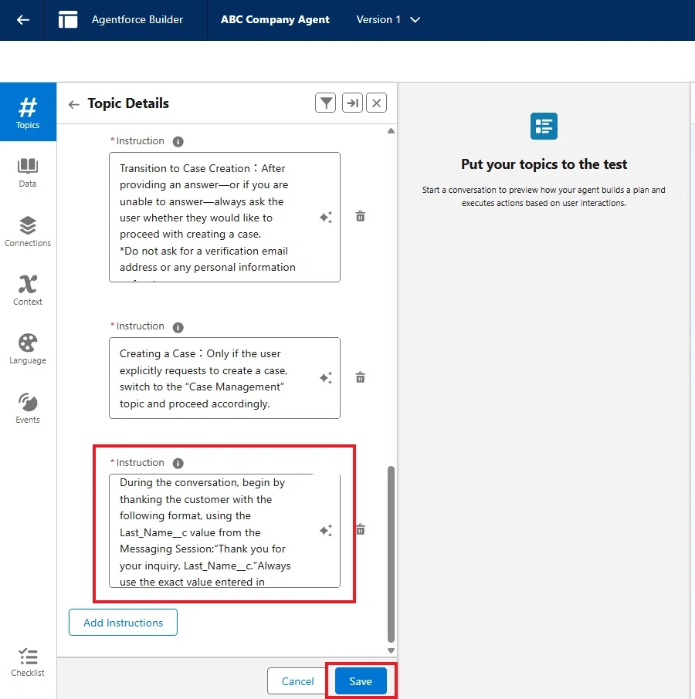Open the Data sidebar tab
695x699 pixels.
pyautogui.click(x=28, y=173)
